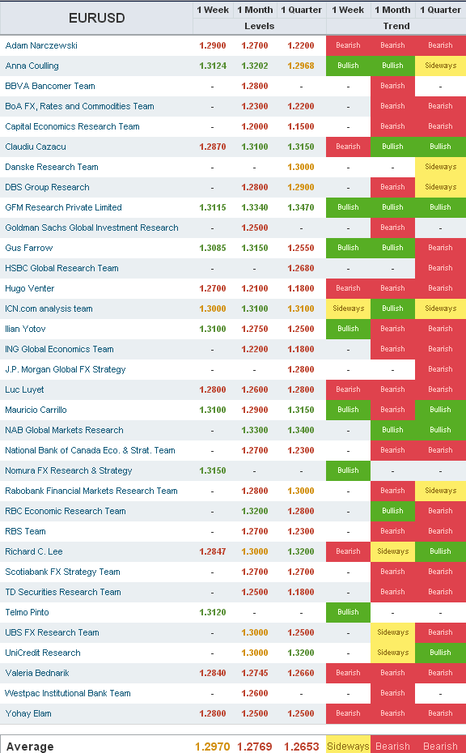Open BBVA Bancomer Team link
The width and height of the screenshot is (466, 753).
50,86
